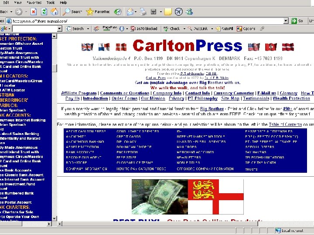This screenshot has width=314, height=235.
Task: Select CREDIT CARDS in blue menu
Action: point(129,137)
